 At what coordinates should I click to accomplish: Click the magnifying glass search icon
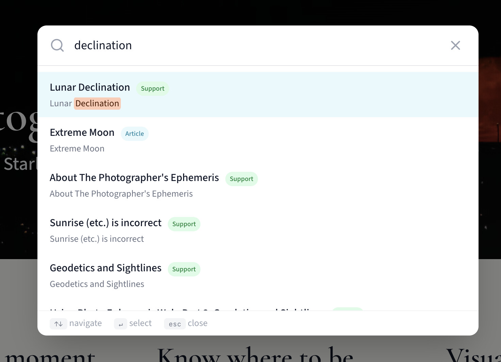57,45
